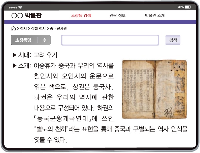Focus the collection search input field
Screen dimensions: 200x153
pyautogui.click(x=110, y=40)
